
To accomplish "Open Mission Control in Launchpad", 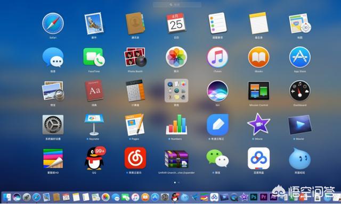I will click(x=258, y=91).
